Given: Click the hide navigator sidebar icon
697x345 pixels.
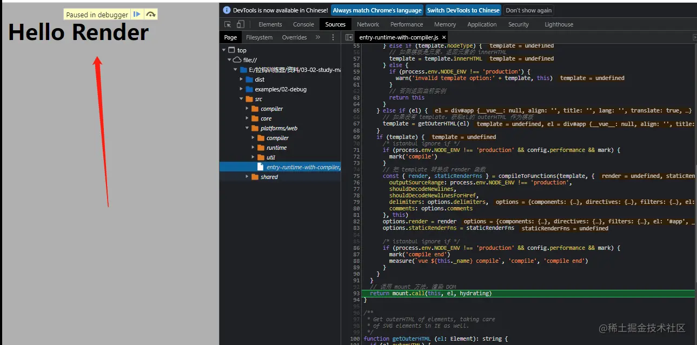Looking at the screenshot, I should [349, 37].
